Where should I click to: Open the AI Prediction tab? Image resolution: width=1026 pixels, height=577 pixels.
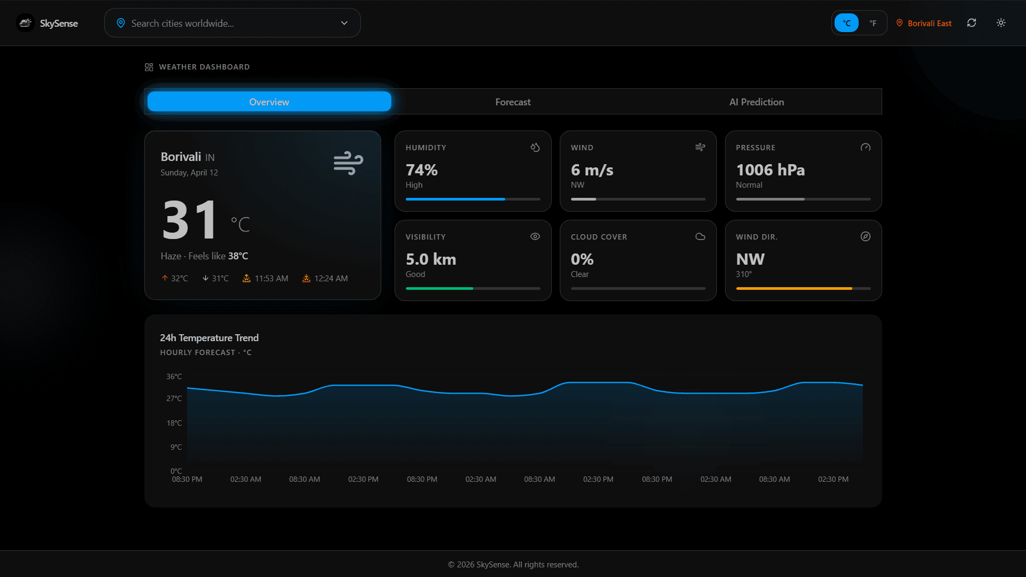757,102
